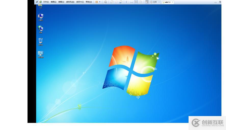
Task: Click the revert snapshot icon
Action: tap(116, 2)
